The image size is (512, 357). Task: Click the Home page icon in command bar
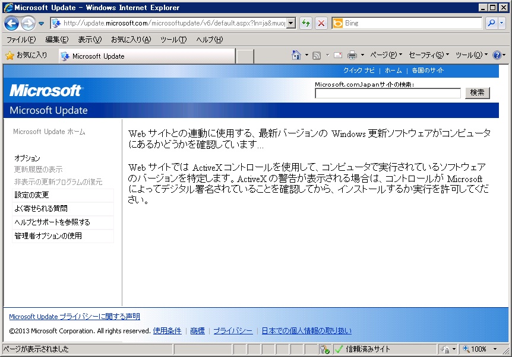tap(296, 55)
